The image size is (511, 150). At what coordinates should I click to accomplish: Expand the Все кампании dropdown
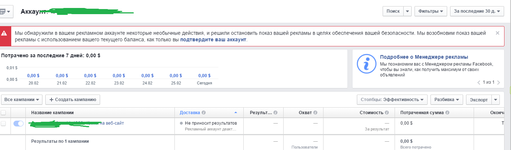tap(22, 99)
